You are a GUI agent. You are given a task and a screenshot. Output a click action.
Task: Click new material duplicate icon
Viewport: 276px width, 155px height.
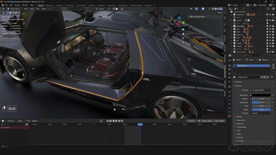click(x=265, y=77)
